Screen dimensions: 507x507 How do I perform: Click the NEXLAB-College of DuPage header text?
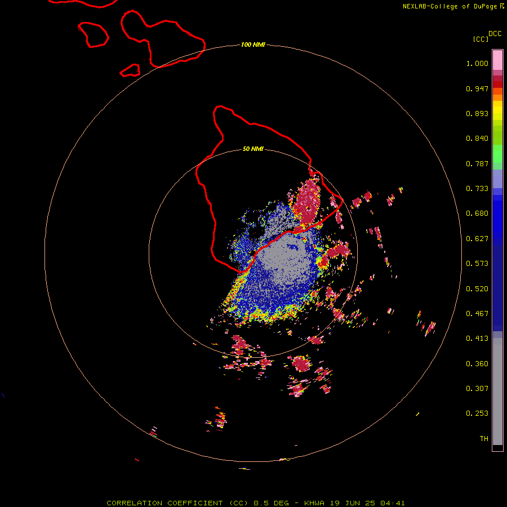[450, 6]
